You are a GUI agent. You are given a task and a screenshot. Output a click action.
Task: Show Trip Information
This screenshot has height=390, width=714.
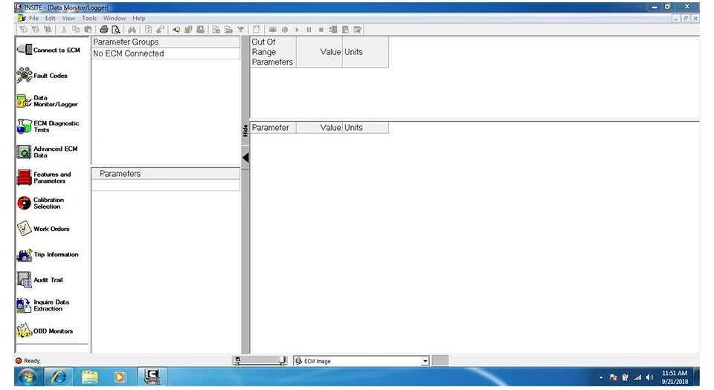[x=48, y=254]
